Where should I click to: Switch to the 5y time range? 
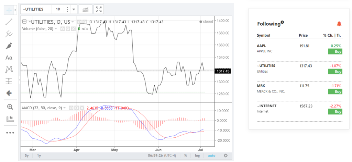tap(27, 155)
